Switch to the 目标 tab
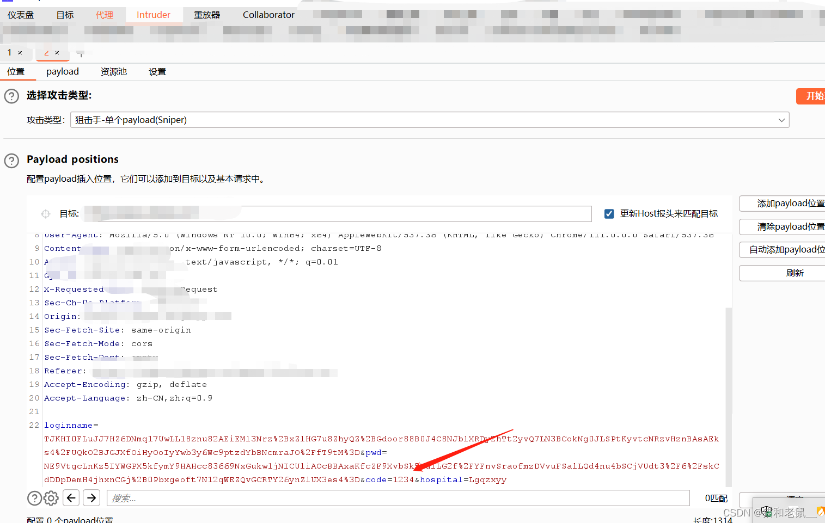This screenshot has height=523, width=825. tap(65, 15)
